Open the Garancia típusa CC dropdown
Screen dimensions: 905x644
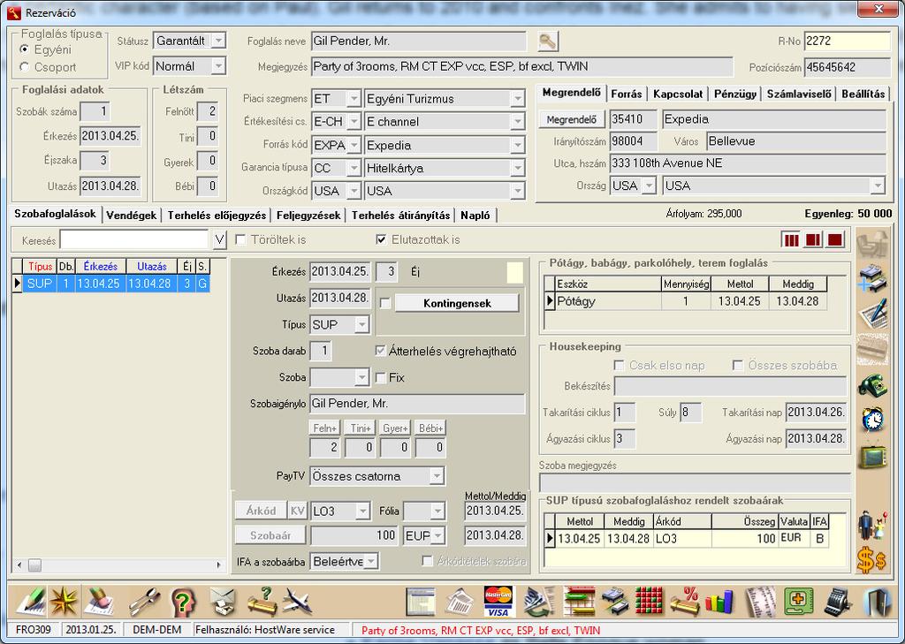tap(354, 168)
